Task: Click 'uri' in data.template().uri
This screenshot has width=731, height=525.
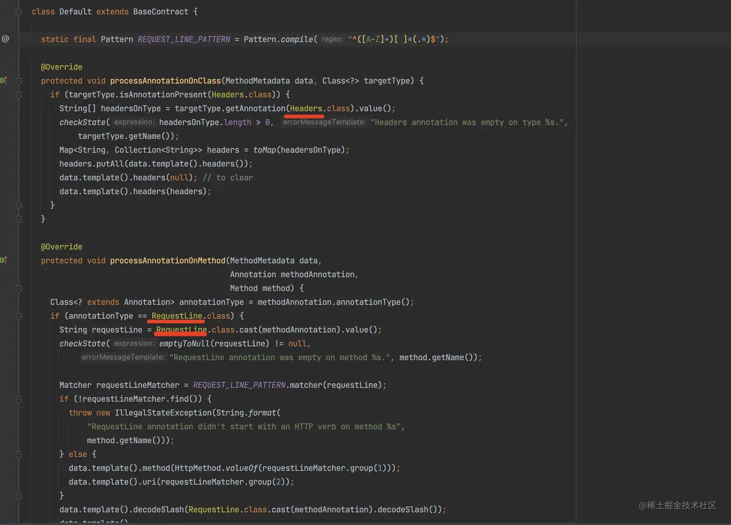Action: pyautogui.click(x=149, y=482)
